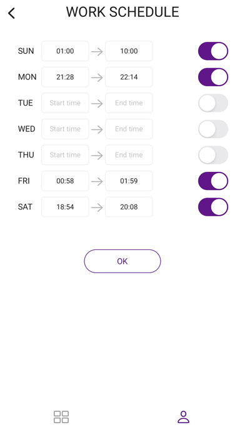Viewport: 245px width, 435px height.
Task: Edit SUN start time 01:00
Action: coord(65,51)
